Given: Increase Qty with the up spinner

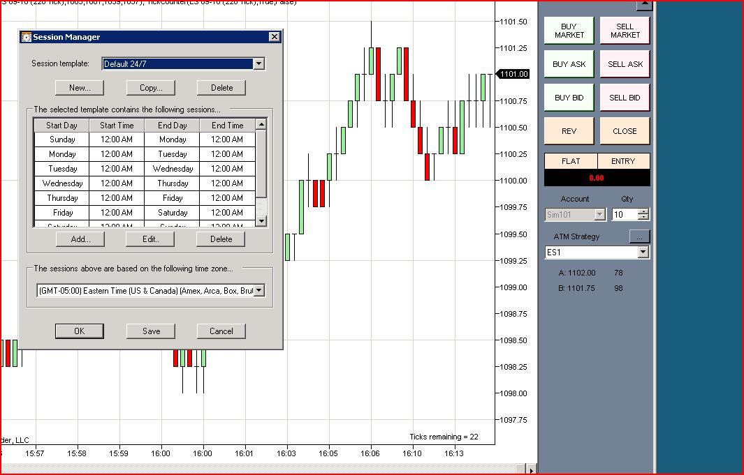Looking at the screenshot, I should (x=643, y=211).
